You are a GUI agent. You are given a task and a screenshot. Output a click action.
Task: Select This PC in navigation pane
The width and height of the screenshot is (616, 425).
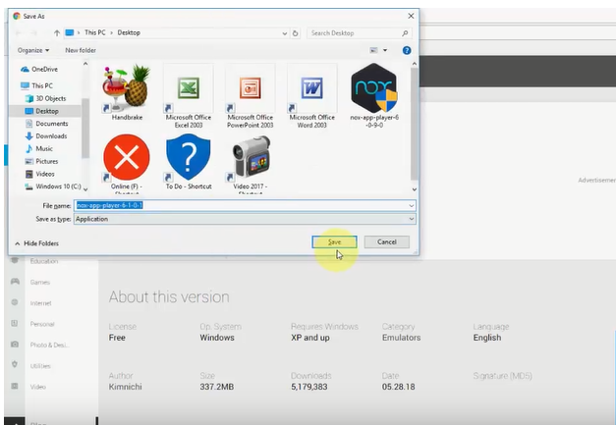(x=37, y=85)
